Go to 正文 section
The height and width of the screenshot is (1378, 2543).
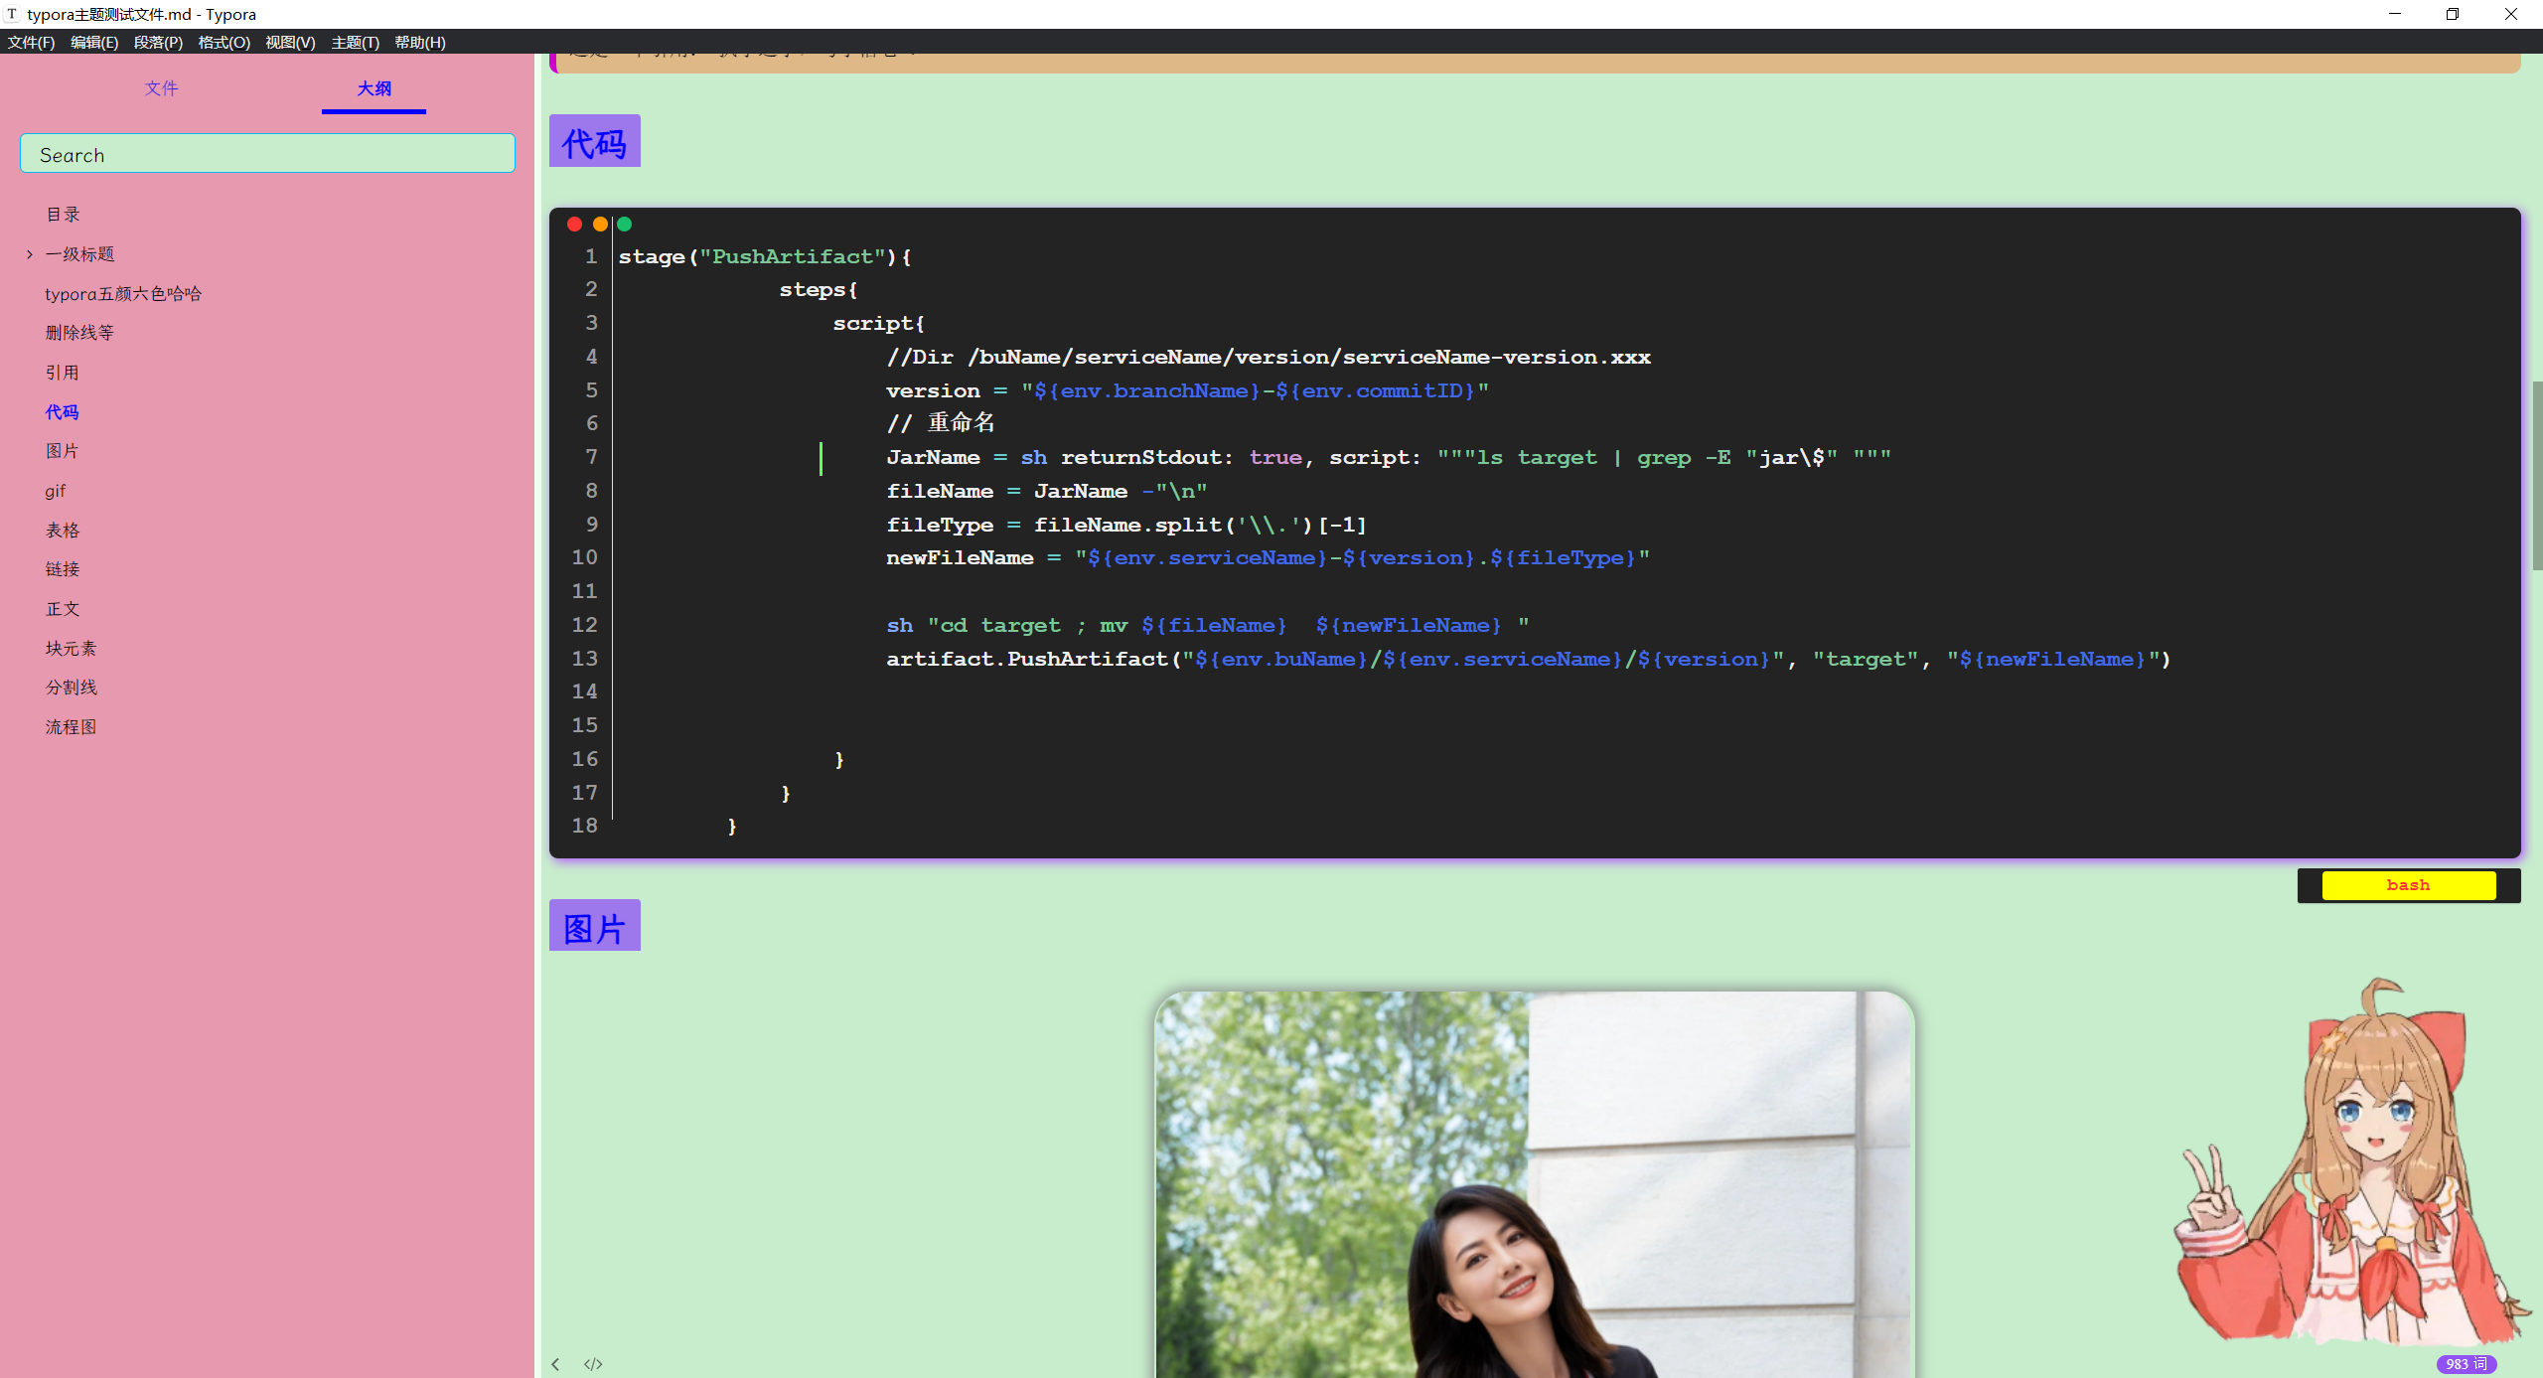click(62, 609)
